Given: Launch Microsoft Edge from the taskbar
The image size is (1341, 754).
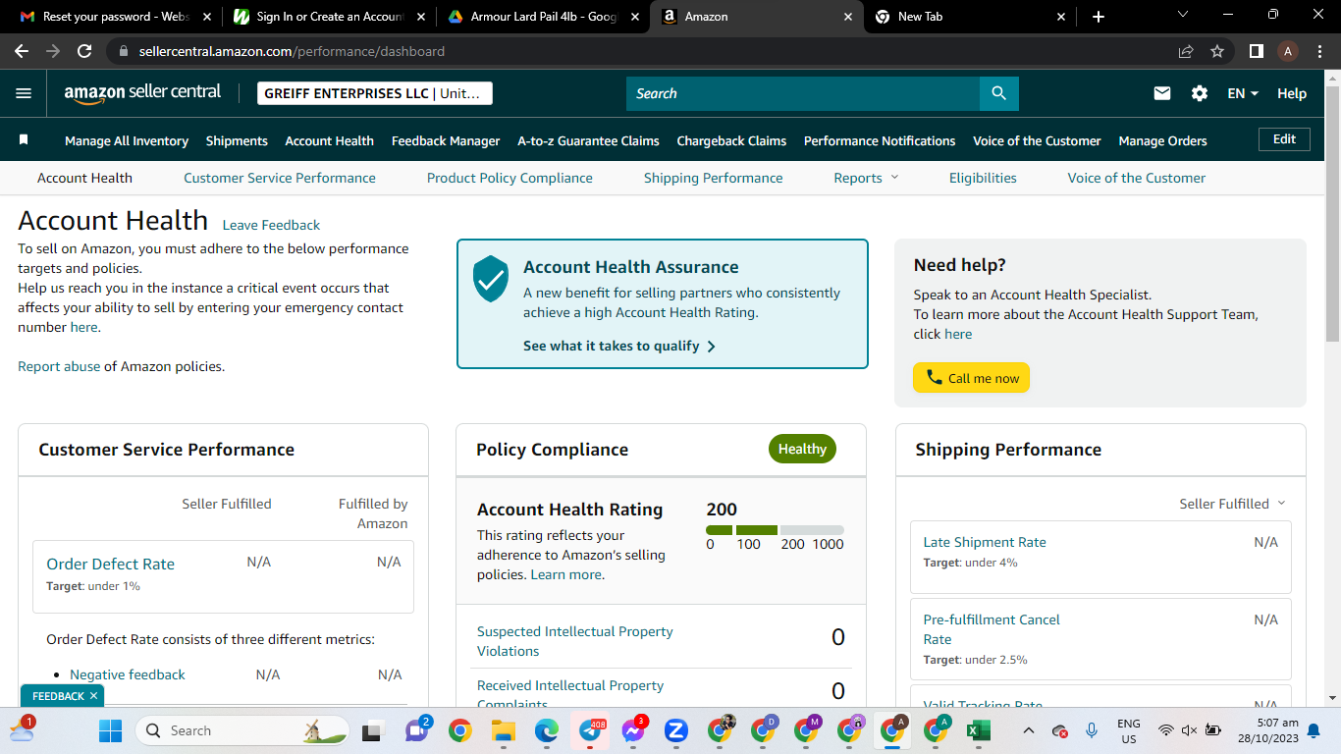Looking at the screenshot, I should point(546,730).
